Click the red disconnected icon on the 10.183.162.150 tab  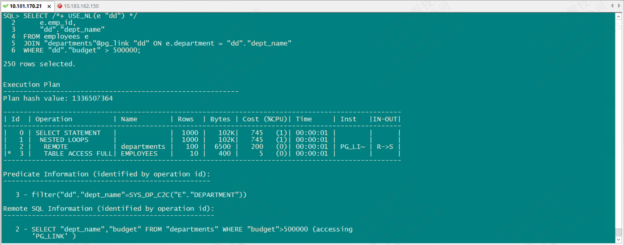(60, 6)
